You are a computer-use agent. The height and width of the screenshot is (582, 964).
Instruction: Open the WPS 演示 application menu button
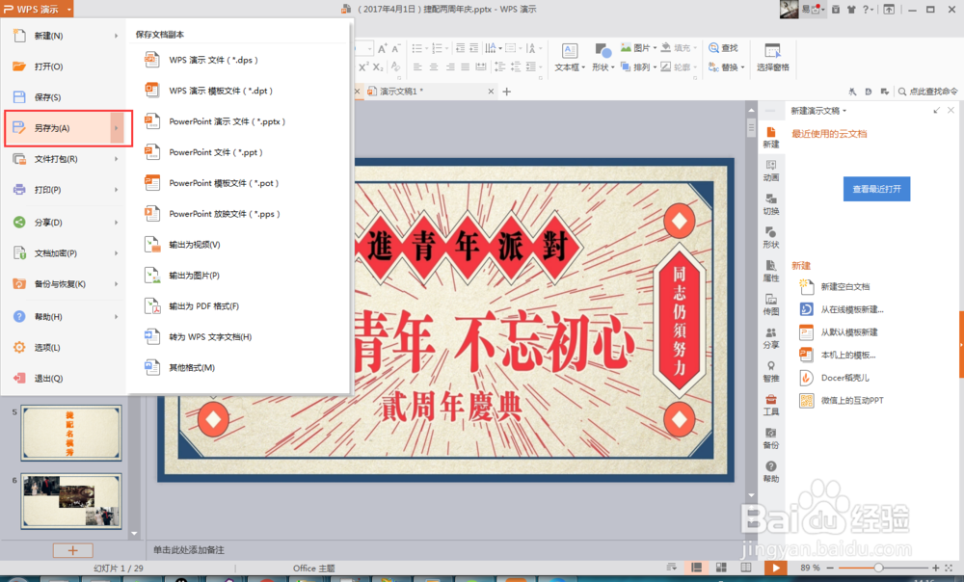pyautogui.click(x=37, y=10)
